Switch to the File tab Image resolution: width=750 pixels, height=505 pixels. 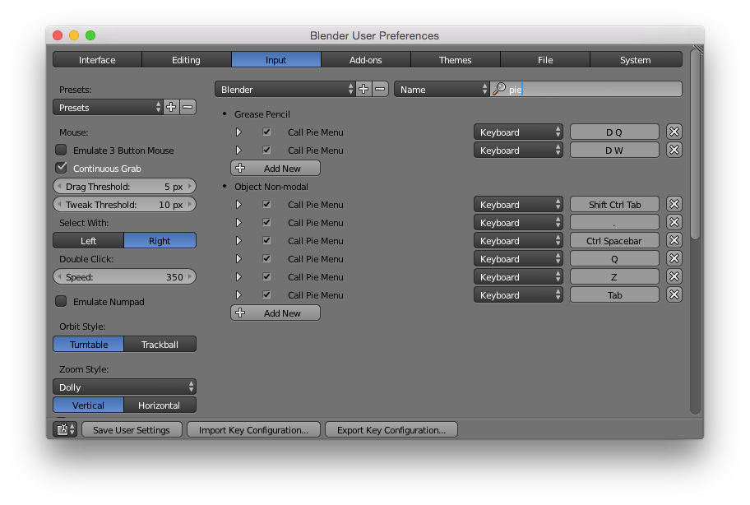(545, 60)
